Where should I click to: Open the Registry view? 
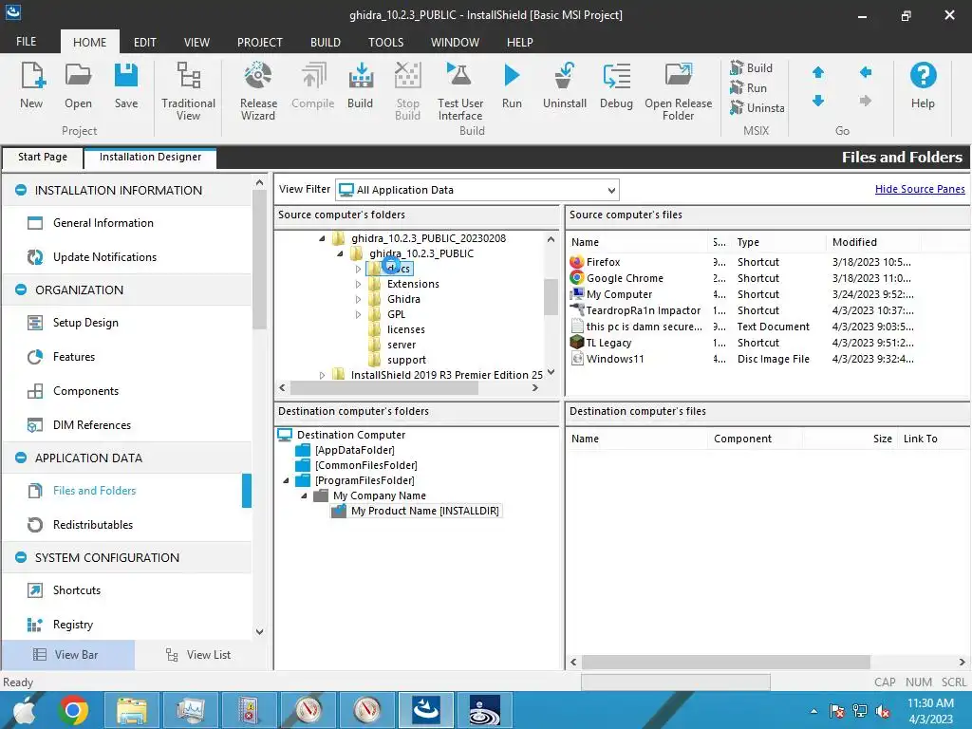pyautogui.click(x=72, y=625)
